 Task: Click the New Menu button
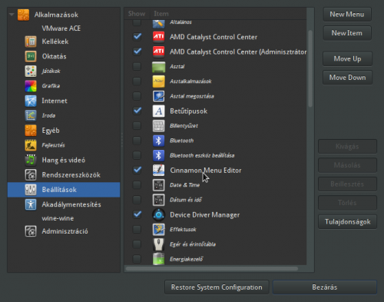pos(347,15)
